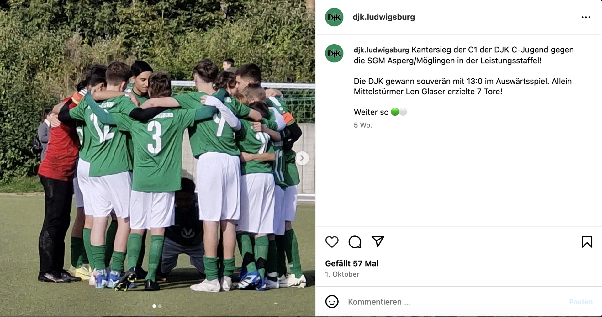Click the green circle emoji in caption
The image size is (602, 317).
pos(395,112)
